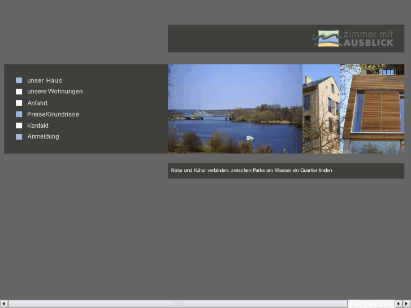411x308 pixels.
Task: Click the right scroll arrow at bottom
Action: coord(406,304)
